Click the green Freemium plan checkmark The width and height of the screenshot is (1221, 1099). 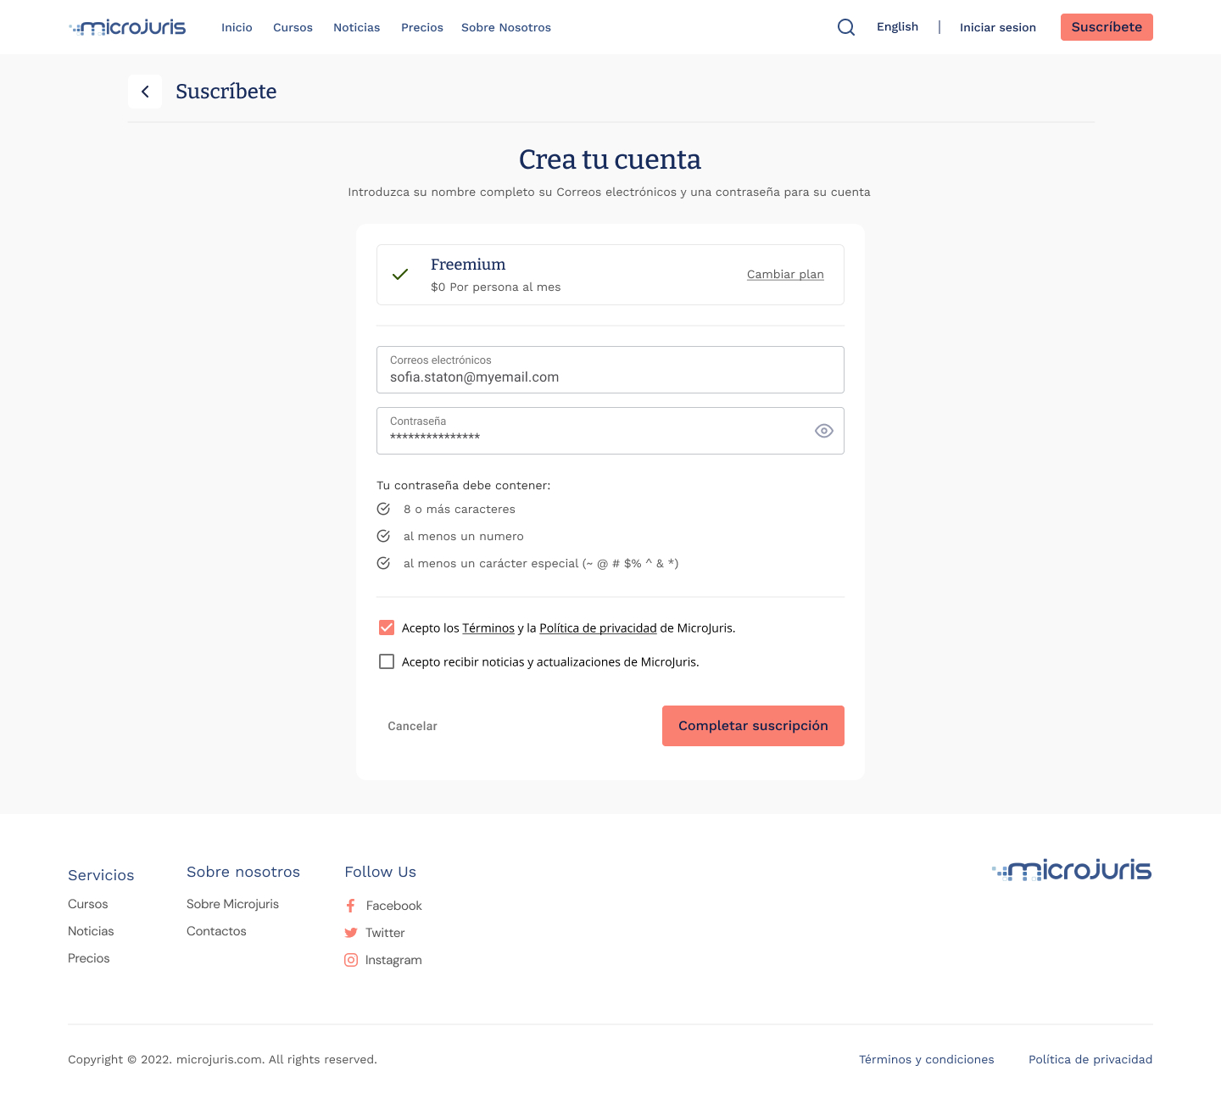coord(400,274)
